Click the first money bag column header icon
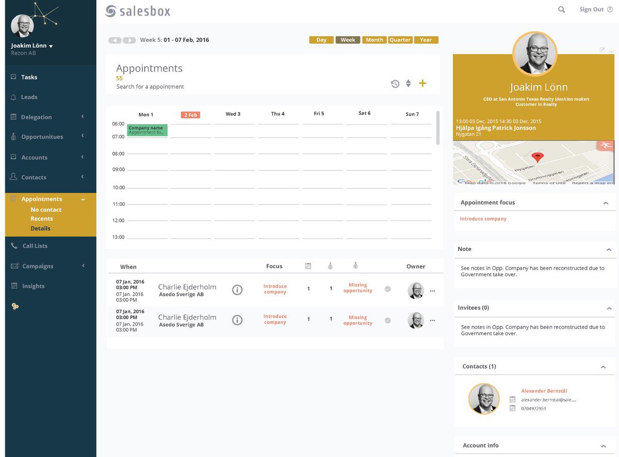Image resolution: width=619 pixels, height=457 pixels. (x=330, y=266)
